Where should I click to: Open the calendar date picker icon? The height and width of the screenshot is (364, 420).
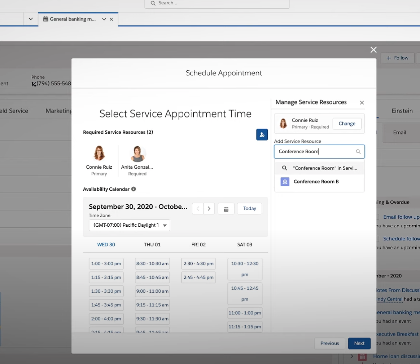(x=226, y=209)
